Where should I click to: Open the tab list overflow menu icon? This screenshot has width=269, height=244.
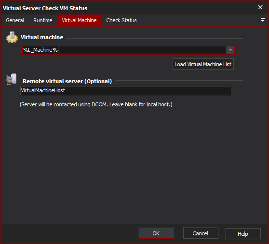click(262, 20)
